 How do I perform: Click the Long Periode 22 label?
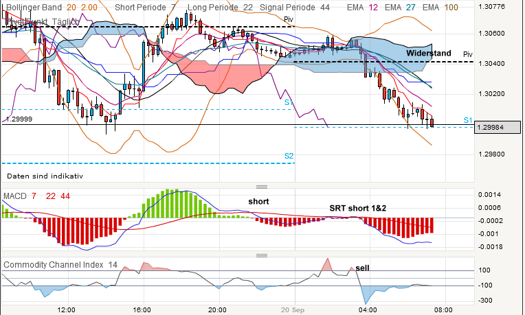[x=220, y=8]
